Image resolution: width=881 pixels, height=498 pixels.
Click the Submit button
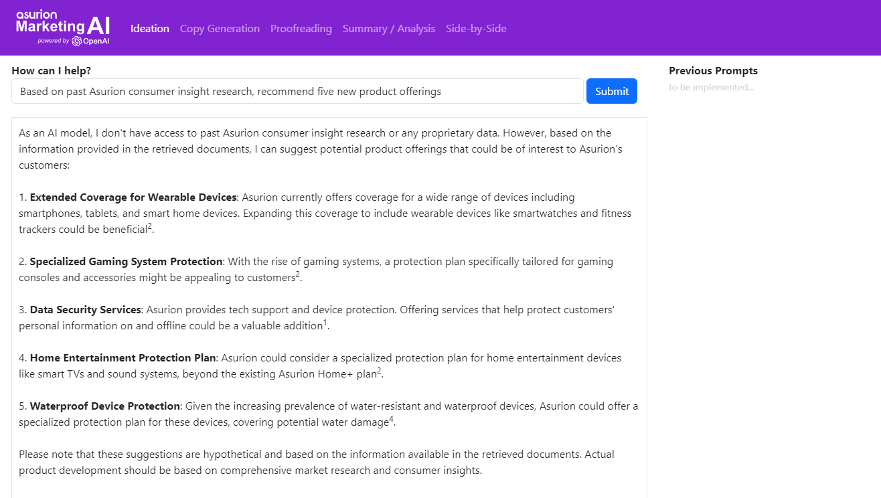[612, 91]
